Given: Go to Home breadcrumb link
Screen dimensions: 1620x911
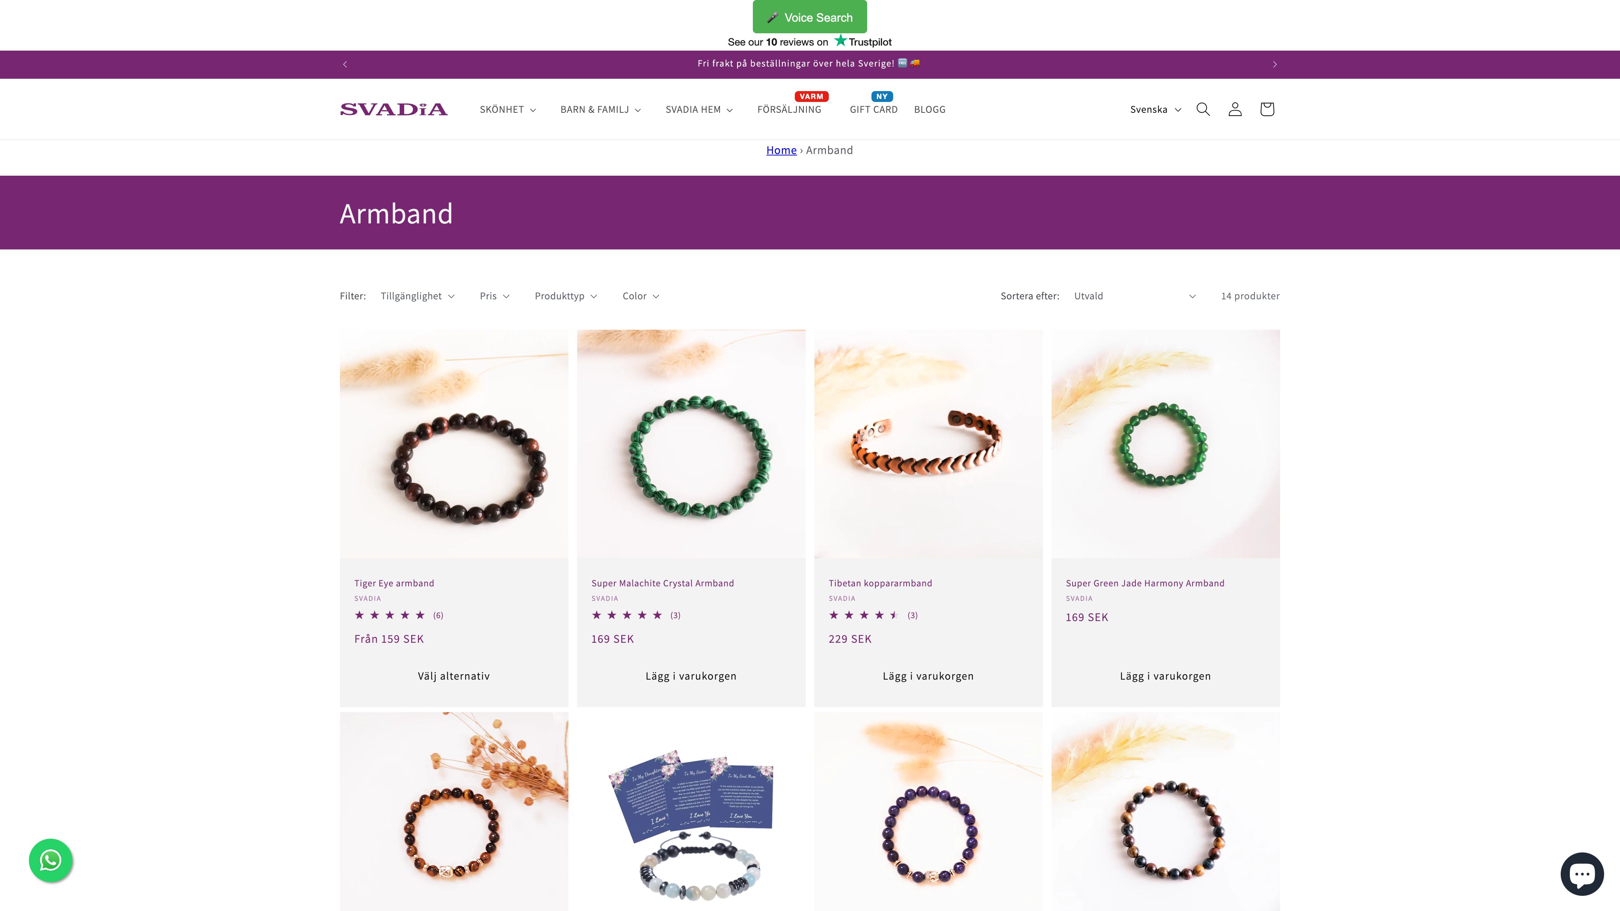Looking at the screenshot, I should point(781,150).
